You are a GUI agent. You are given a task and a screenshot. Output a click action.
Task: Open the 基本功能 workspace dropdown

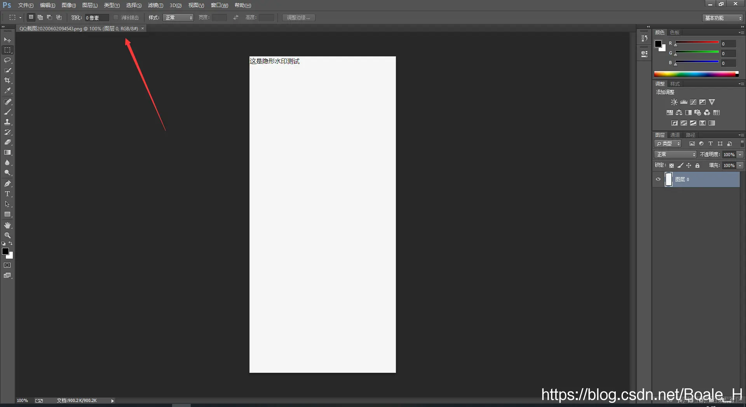(722, 18)
